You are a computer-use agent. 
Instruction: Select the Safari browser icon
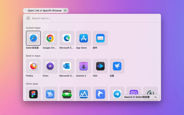tap(33, 38)
